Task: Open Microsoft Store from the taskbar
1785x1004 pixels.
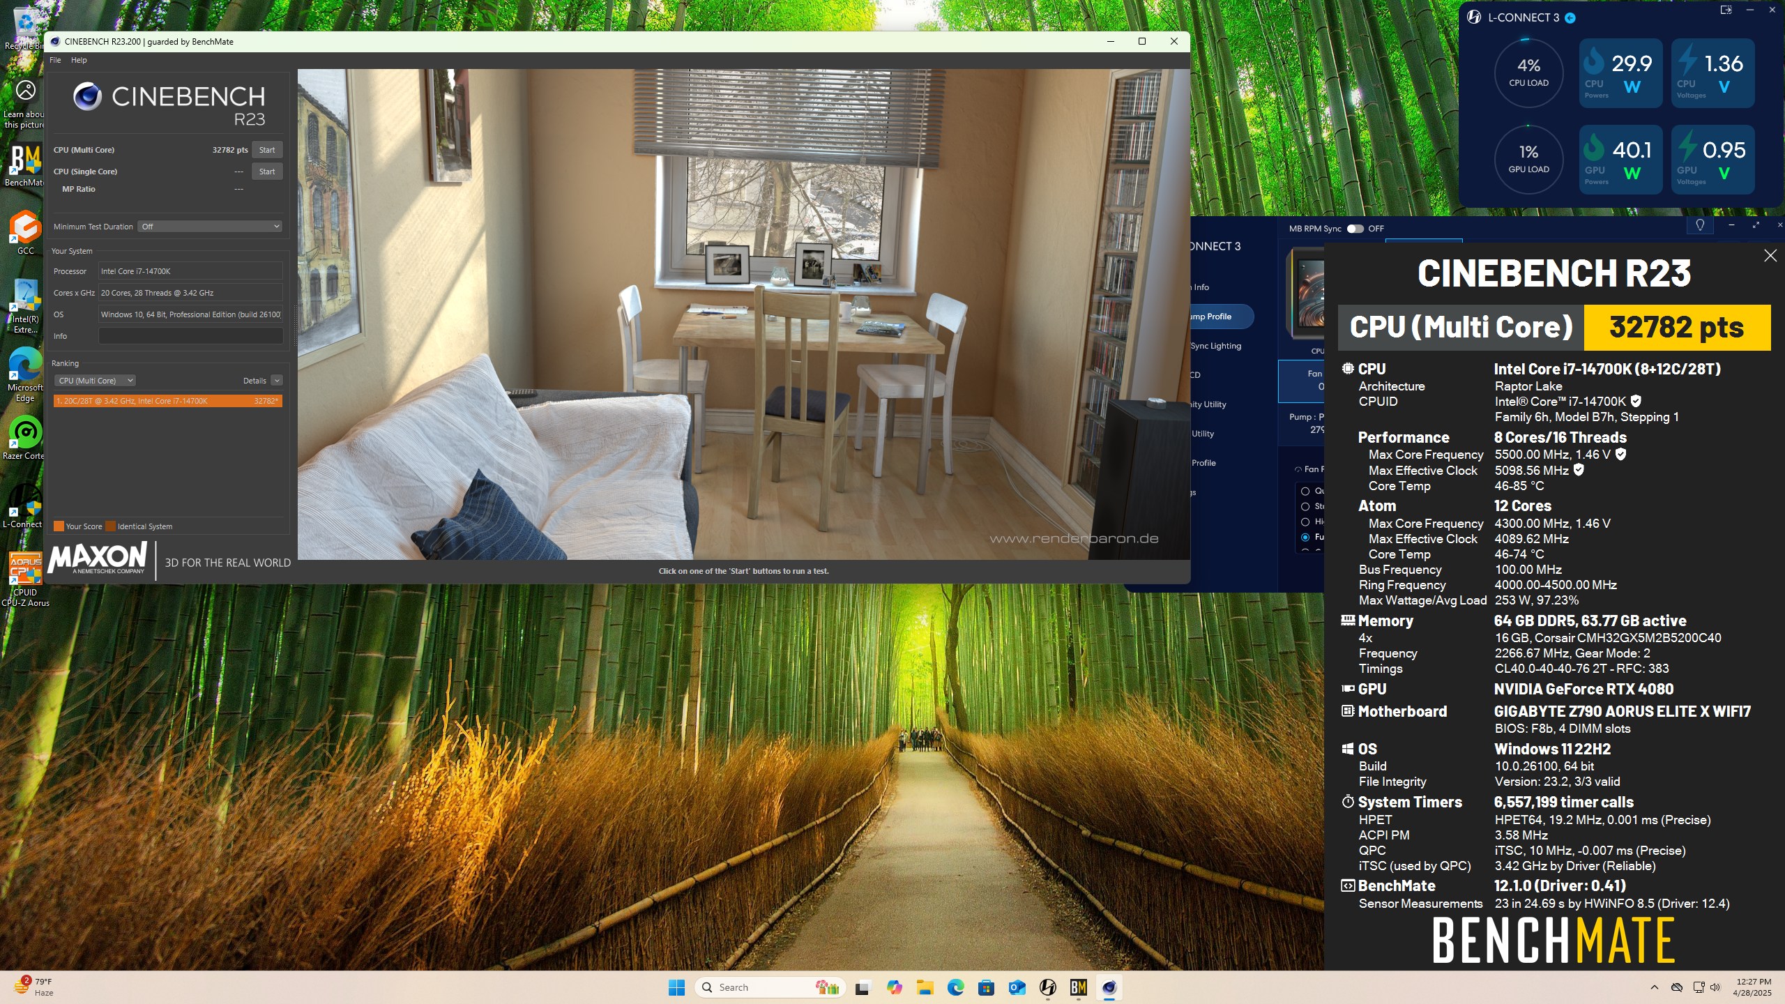Action: tap(986, 987)
